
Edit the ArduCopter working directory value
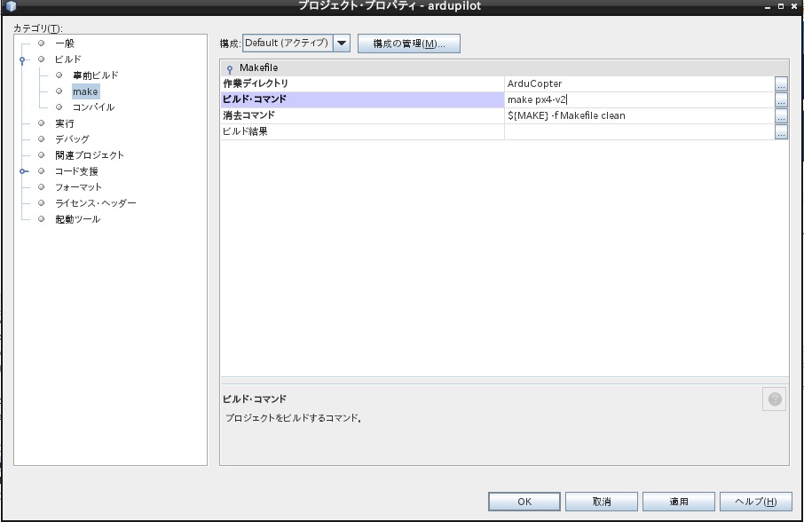point(640,83)
